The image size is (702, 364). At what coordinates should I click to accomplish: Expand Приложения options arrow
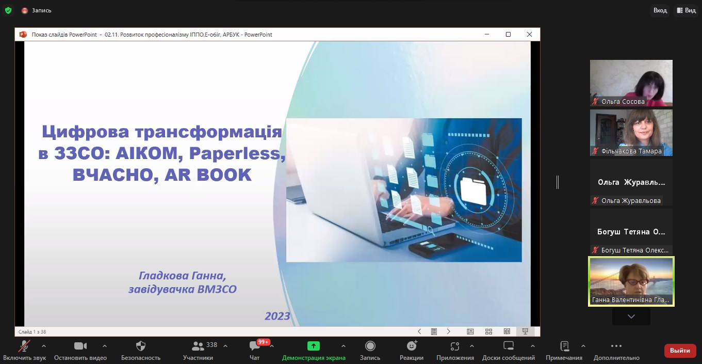472,346
